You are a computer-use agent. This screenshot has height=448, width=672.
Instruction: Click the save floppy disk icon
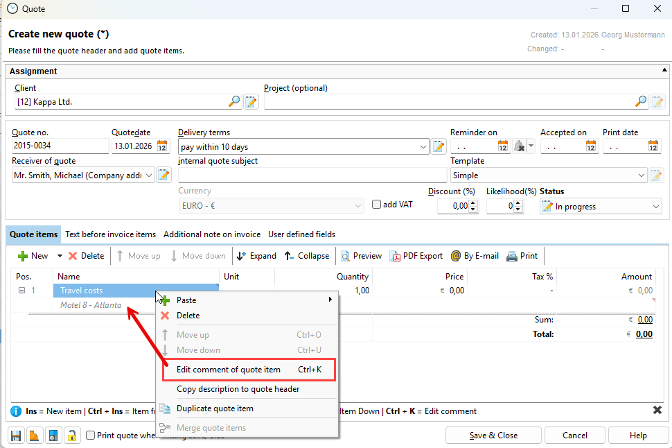click(15, 436)
